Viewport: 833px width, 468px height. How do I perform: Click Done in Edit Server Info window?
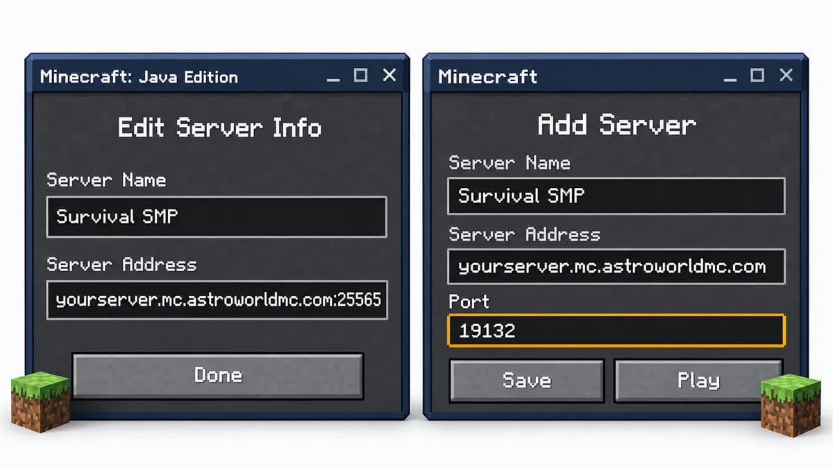(x=218, y=376)
